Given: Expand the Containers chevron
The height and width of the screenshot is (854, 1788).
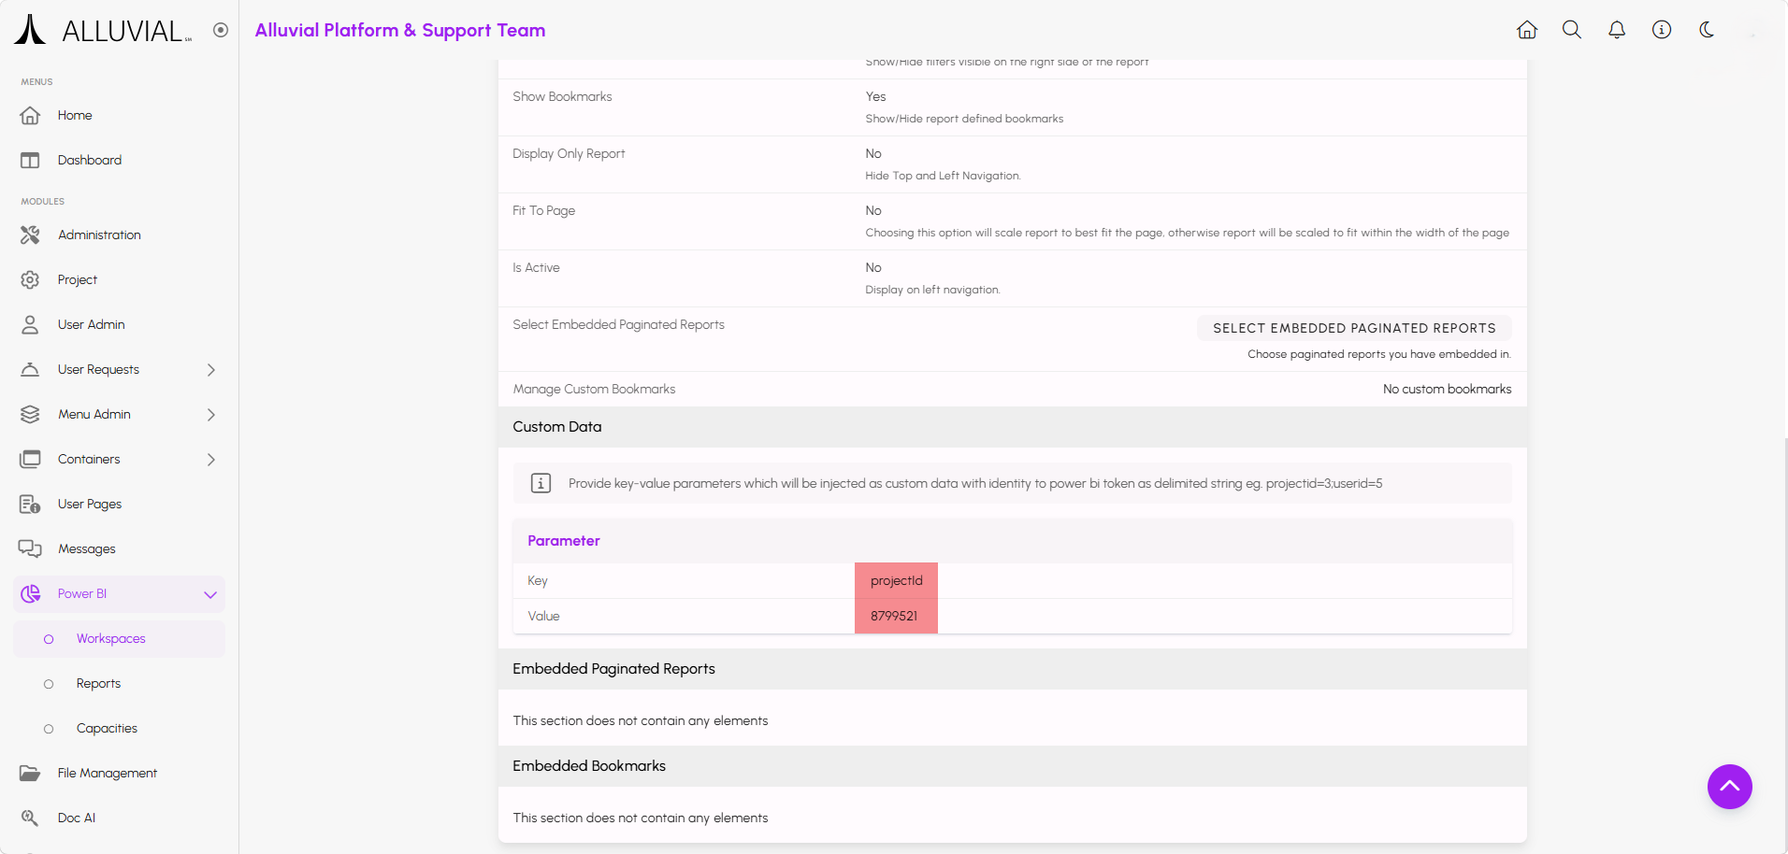Looking at the screenshot, I should coord(210,459).
